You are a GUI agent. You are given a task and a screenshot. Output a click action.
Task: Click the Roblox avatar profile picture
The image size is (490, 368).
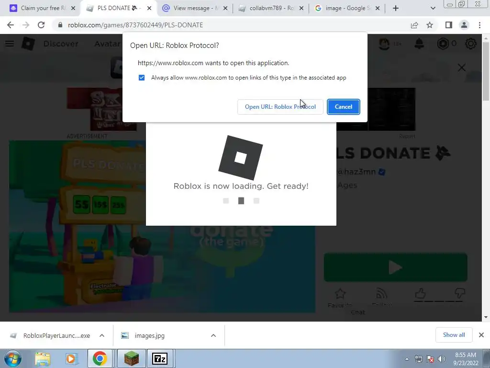[384, 44]
